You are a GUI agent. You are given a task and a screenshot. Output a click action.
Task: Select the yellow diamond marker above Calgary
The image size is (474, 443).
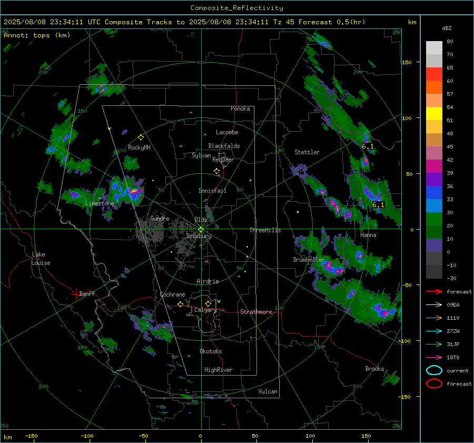click(208, 303)
